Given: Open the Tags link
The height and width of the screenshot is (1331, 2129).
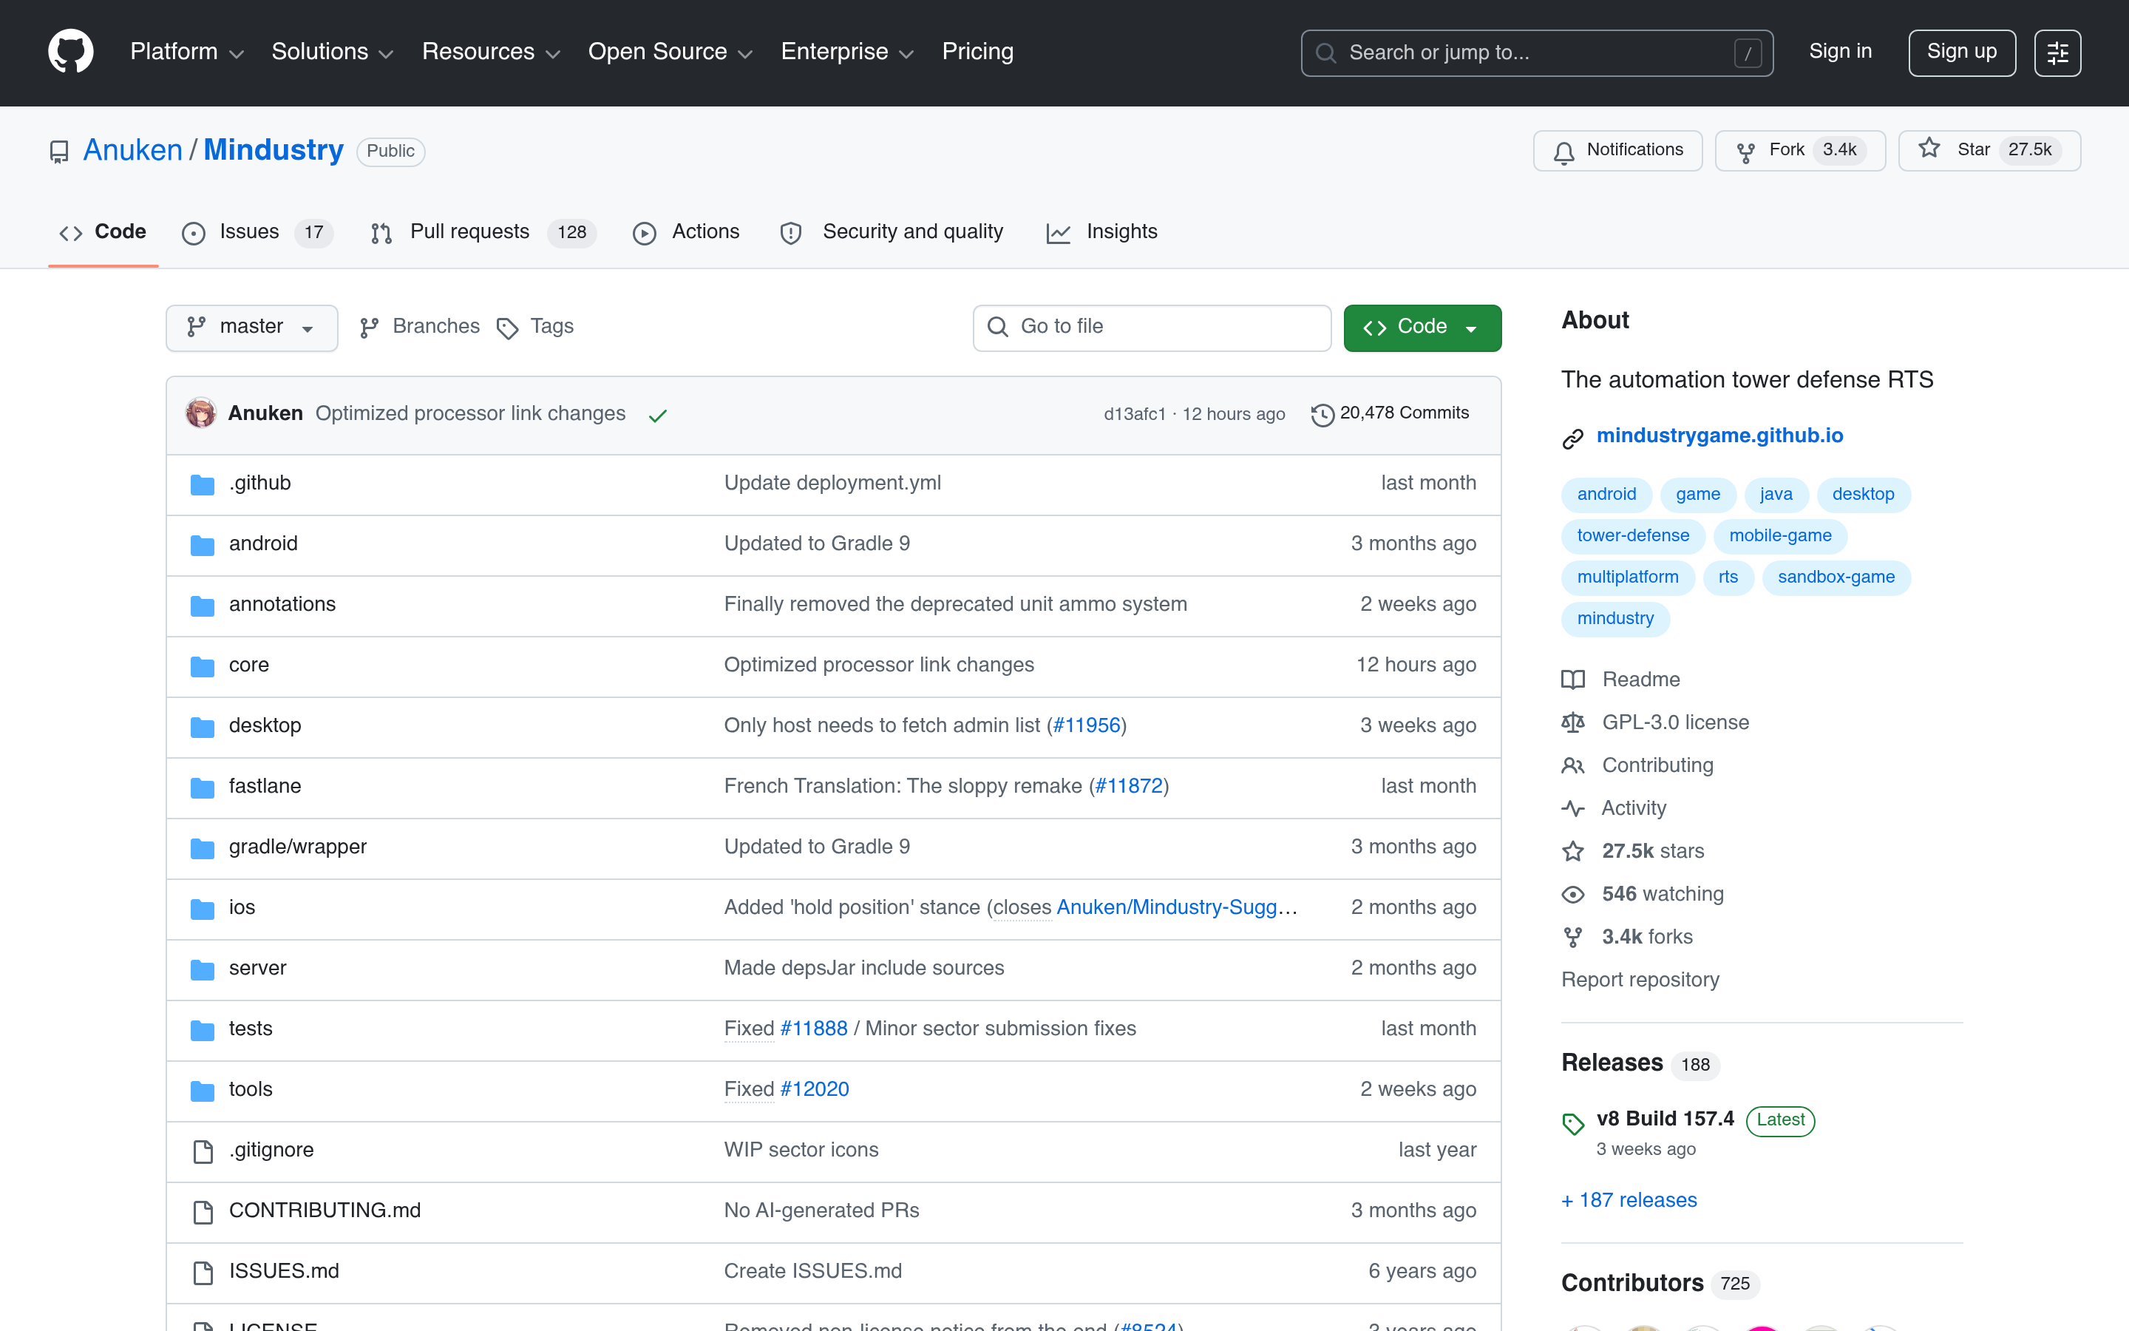Looking at the screenshot, I should tap(535, 327).
